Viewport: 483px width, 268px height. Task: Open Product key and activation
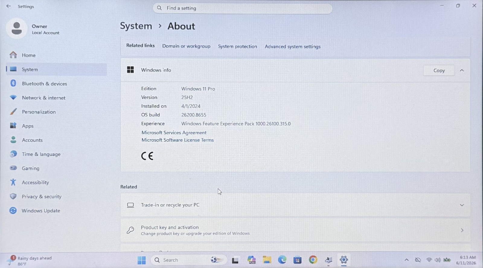coord(295,230)
